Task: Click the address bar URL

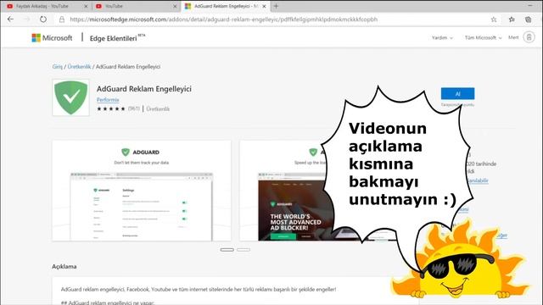Action: [x=224, y=19]
